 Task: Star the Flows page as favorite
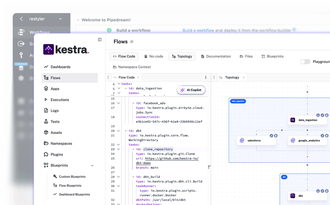tap(132, 42)
